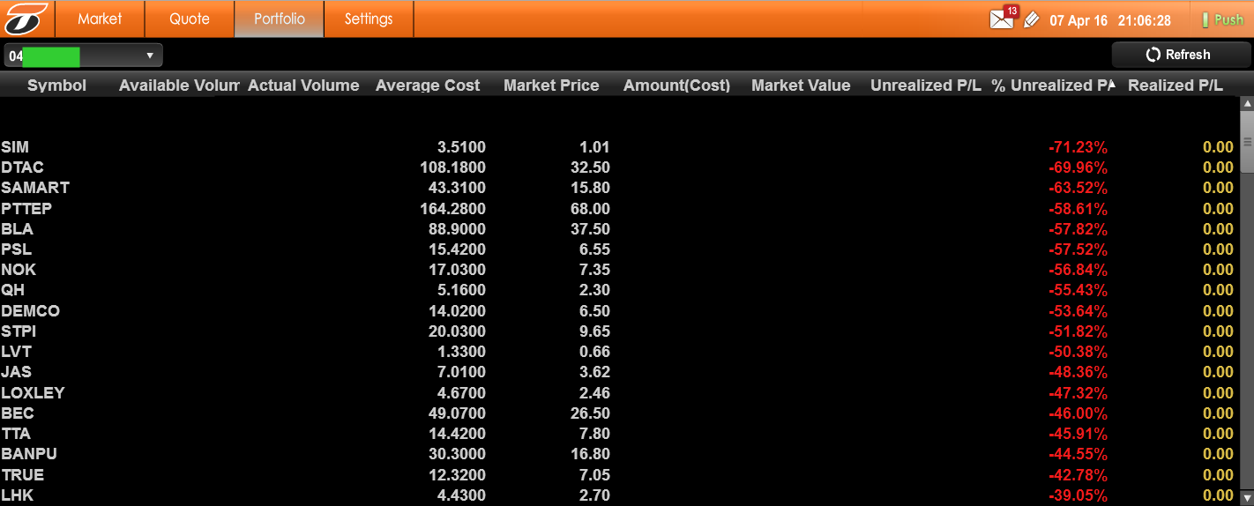Screen dimensions: 1254x506
Task: Click the -71.23% unrealized value
Action: coord(1078,147)
